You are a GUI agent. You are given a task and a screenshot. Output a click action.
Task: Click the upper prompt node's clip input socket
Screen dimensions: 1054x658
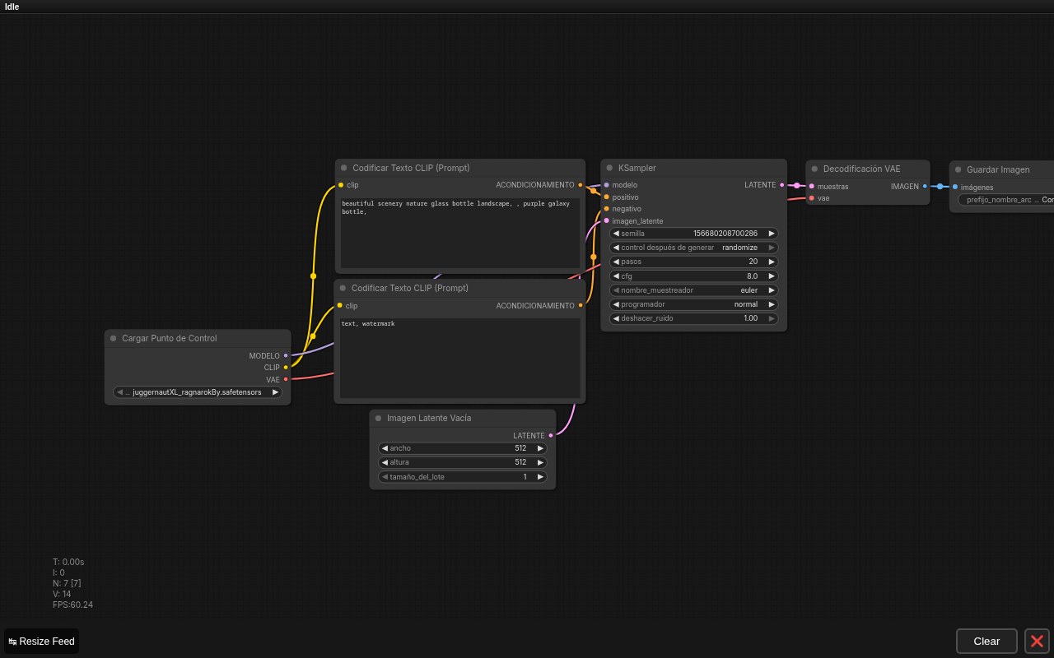341,185
